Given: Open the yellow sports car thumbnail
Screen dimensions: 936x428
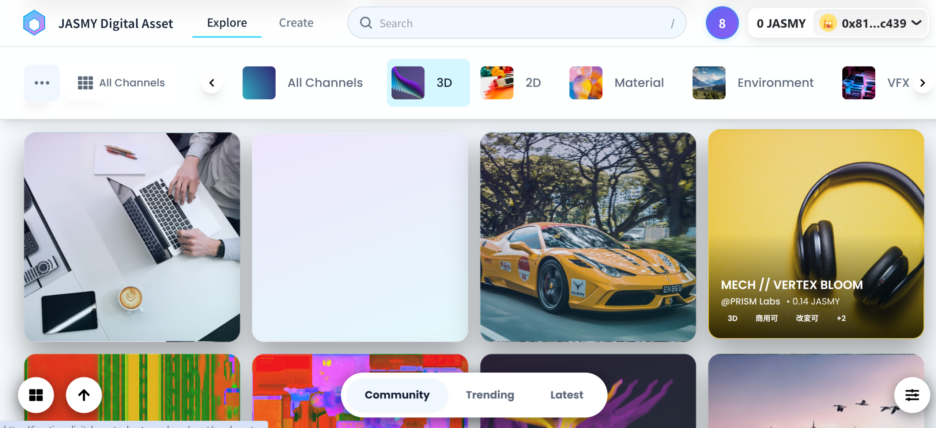Looking at the screenshot, I should click(x=588, y=237).
